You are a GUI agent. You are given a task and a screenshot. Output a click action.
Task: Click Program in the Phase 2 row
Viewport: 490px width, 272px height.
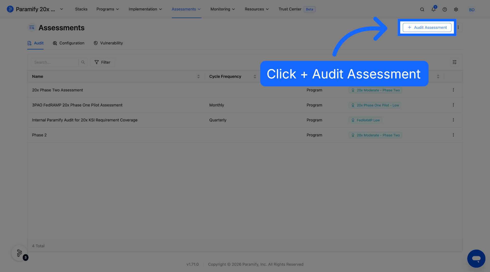pyautogui.click(x=314, y=135)
